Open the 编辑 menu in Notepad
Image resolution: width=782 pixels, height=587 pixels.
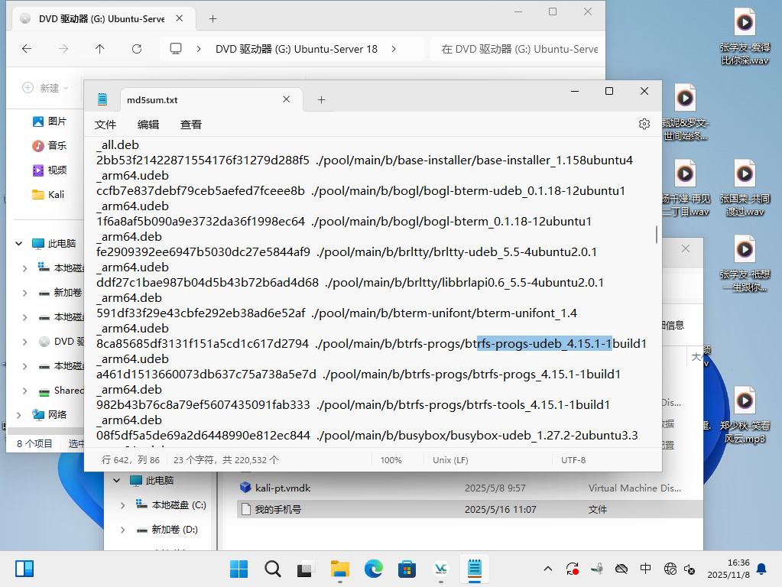[148, 124]
